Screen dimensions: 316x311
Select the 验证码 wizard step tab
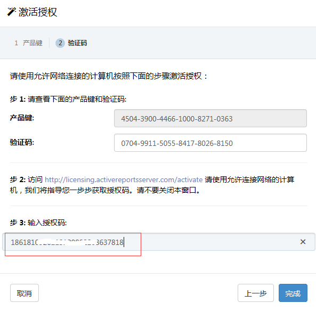point(71,43)
